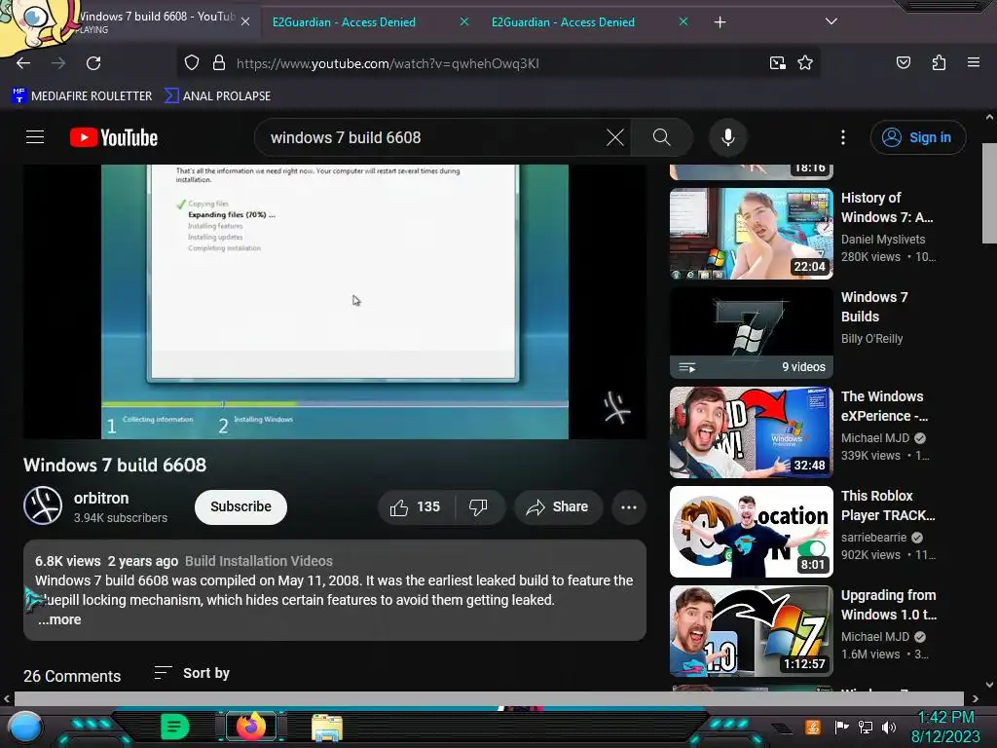Click the 26 Comments heading
Image resolution: width=997 pixels, height=748 pixels.
(72, 676)
